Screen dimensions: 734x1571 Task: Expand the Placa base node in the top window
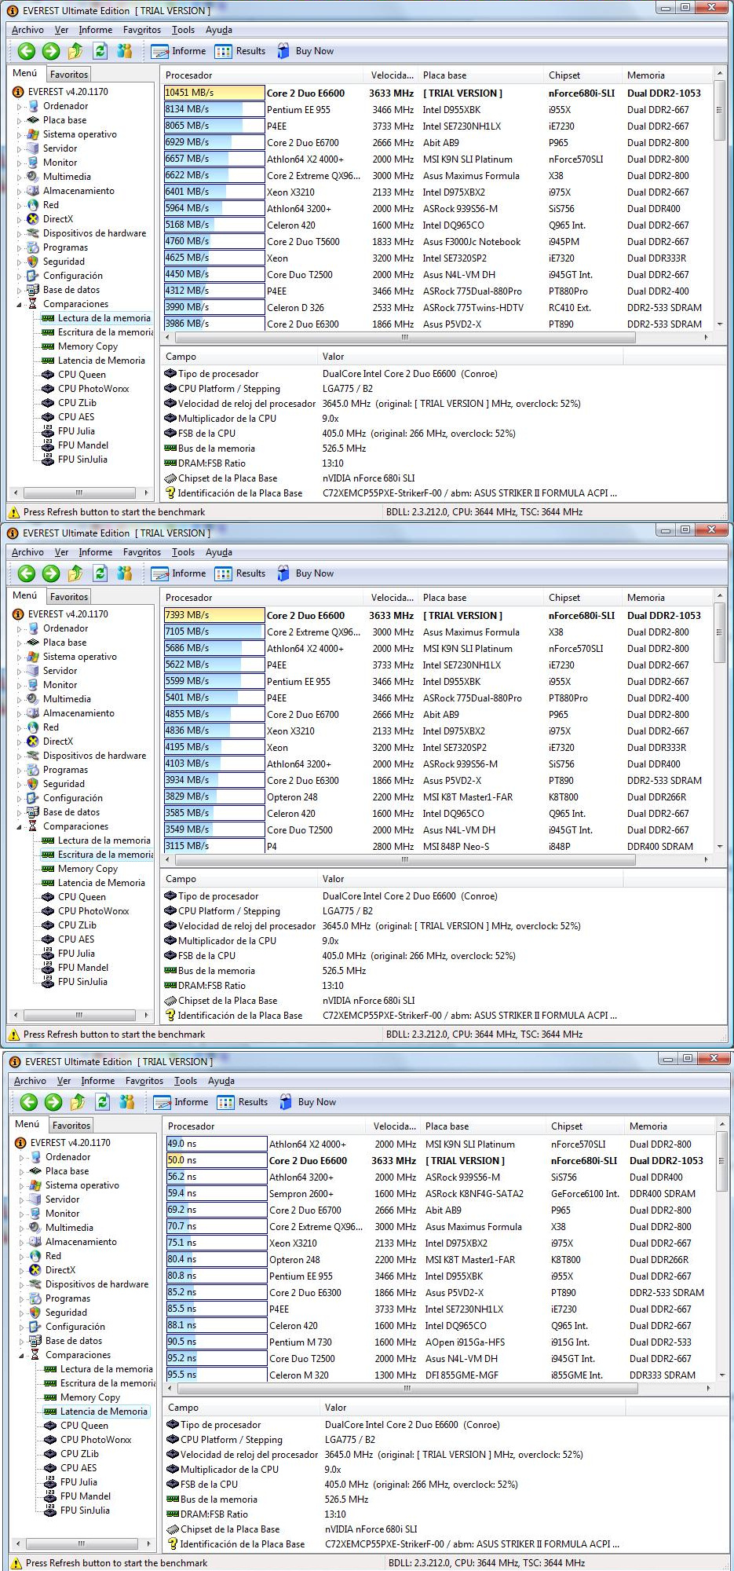coord(20,121)
